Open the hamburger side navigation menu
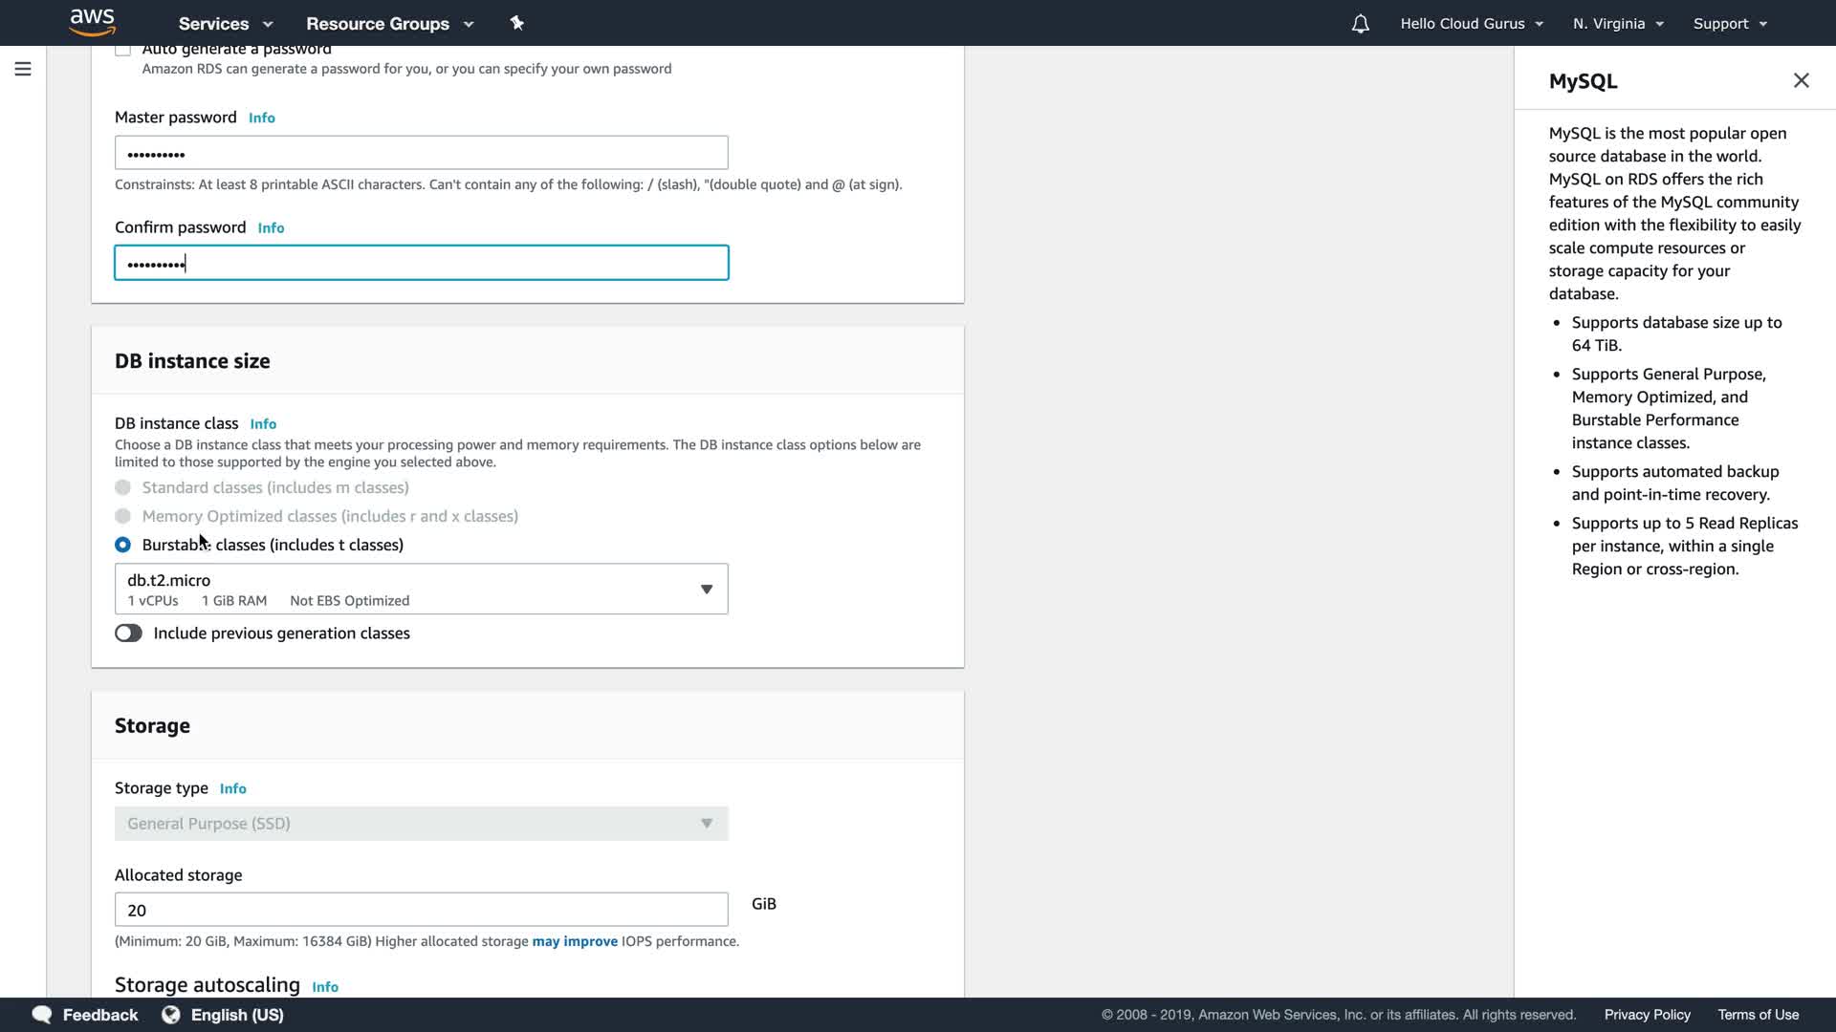This screenshot has width=1836, height=1032. tap(23, 69)
